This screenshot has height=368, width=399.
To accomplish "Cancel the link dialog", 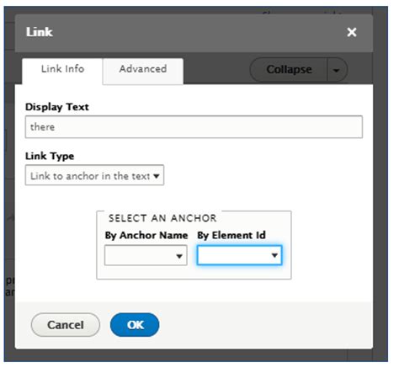I will coord(66,325).
